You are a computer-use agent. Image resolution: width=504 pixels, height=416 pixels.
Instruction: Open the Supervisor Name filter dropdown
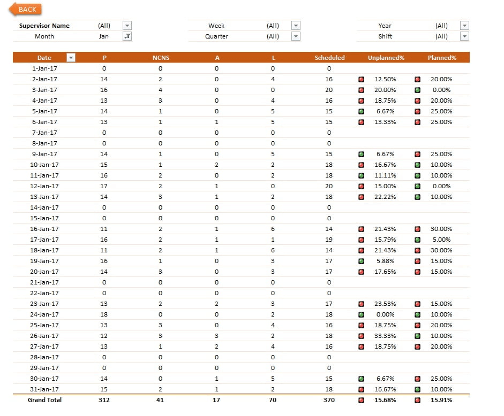click(x=127, y=25)
